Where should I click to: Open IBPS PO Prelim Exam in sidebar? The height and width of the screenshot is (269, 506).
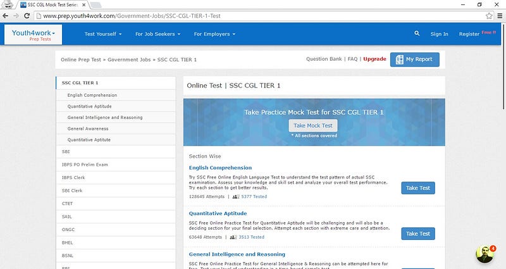(116, 165)
